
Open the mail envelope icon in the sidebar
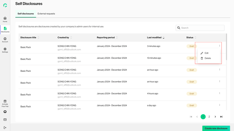5,120
